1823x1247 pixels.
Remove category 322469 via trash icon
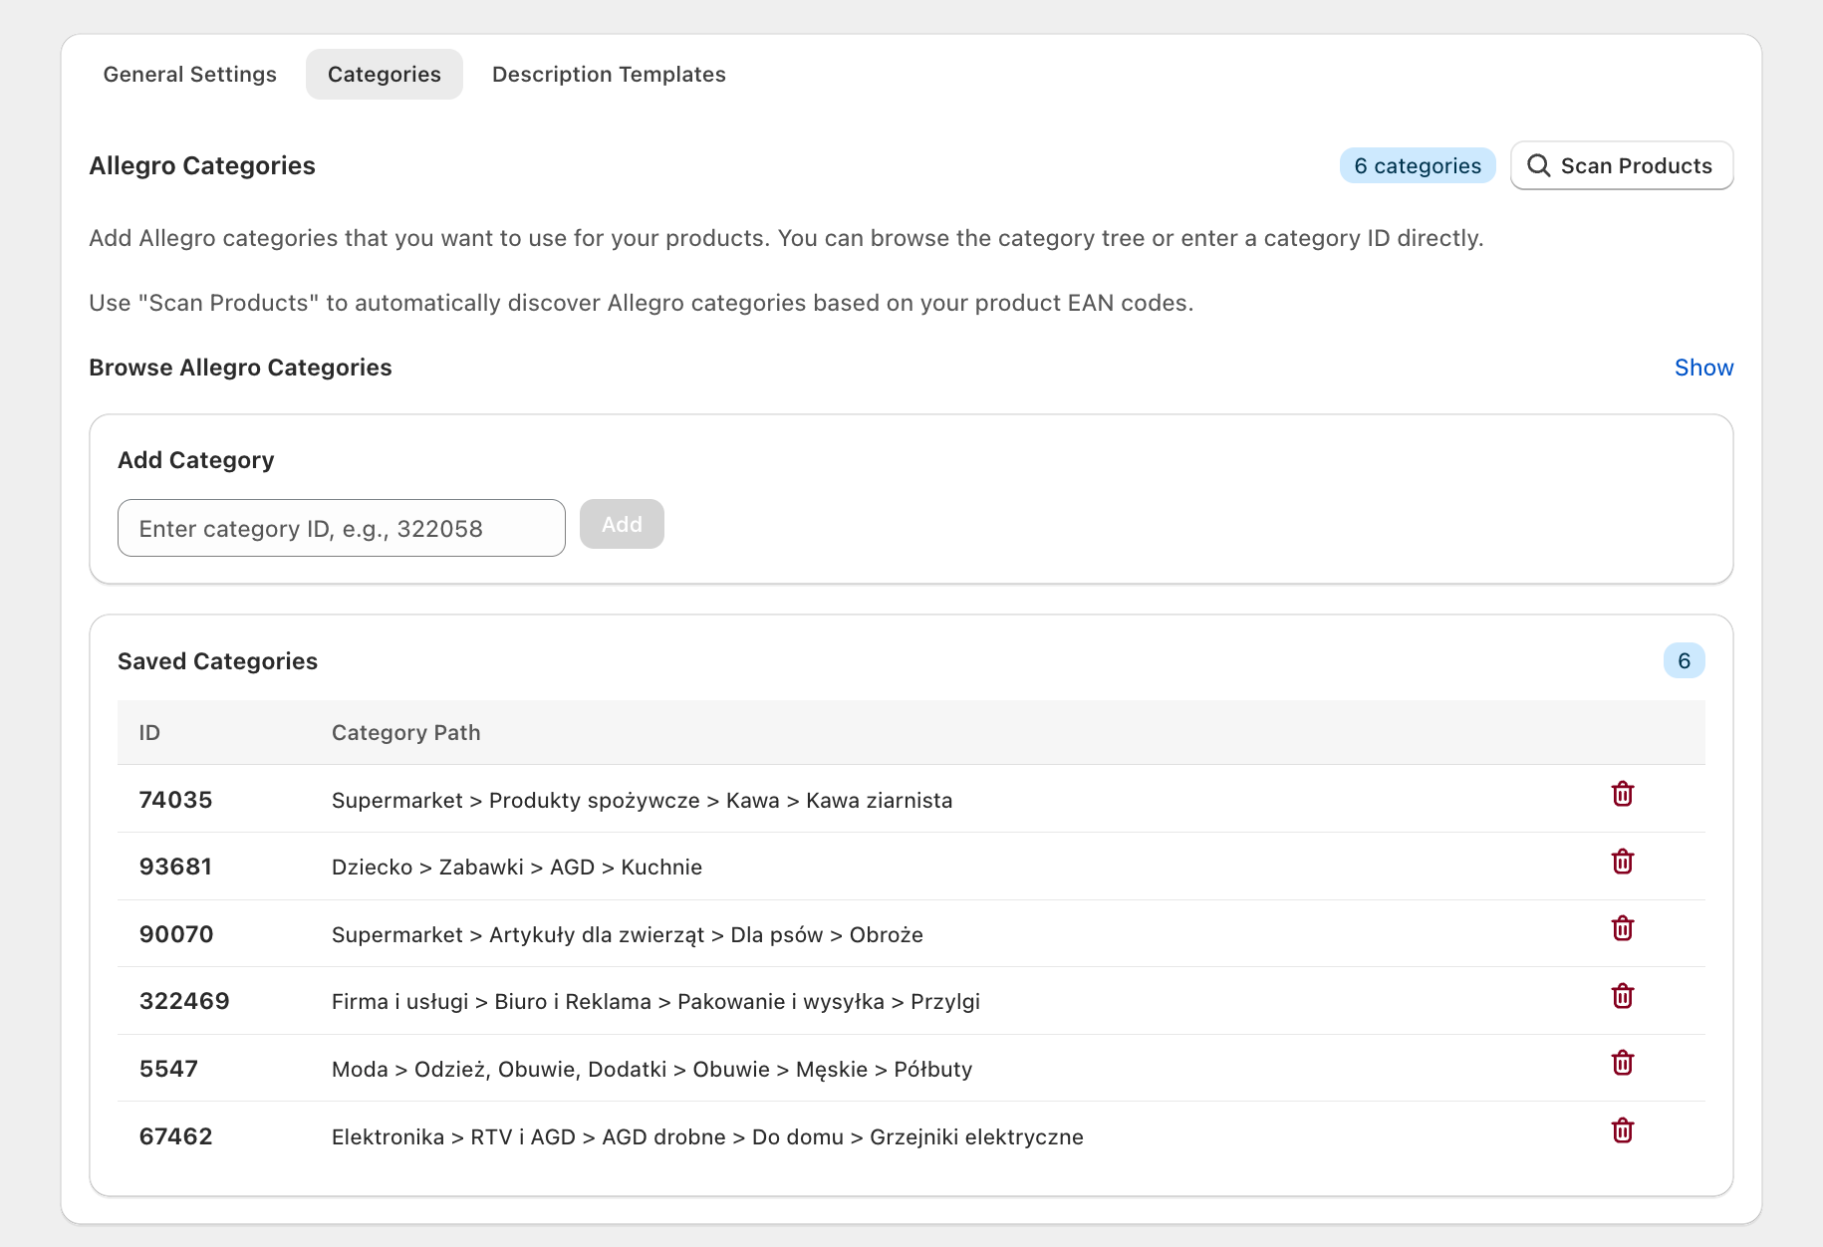(1622, 996)
